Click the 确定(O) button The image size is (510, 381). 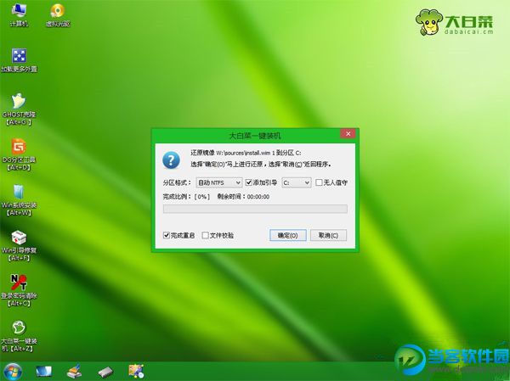288,235
